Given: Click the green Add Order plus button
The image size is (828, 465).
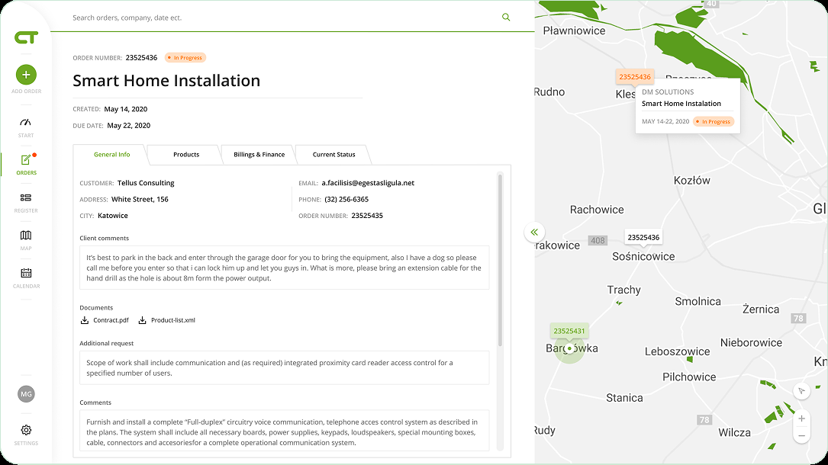Looking at the screenshot, I should click(26, 75).
